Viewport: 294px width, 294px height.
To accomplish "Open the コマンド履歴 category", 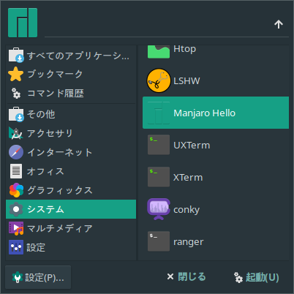I will [71, 93].
